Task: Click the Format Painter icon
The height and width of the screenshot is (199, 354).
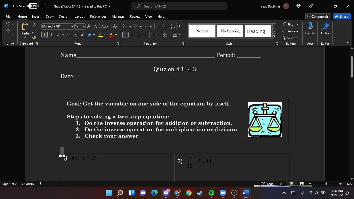Action: (x=34, y=38)
